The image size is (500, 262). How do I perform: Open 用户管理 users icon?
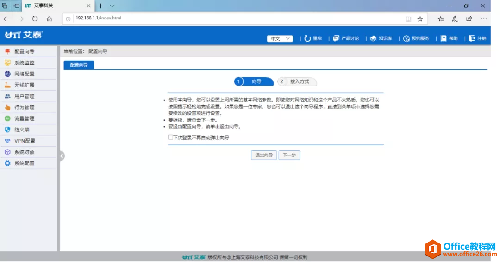pos(8,96)
